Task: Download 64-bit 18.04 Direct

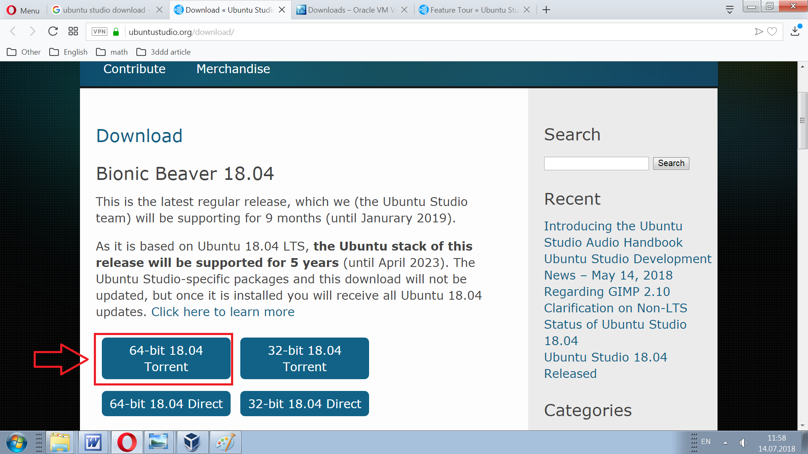Action: pyautogui.click(x=166, y=404)
